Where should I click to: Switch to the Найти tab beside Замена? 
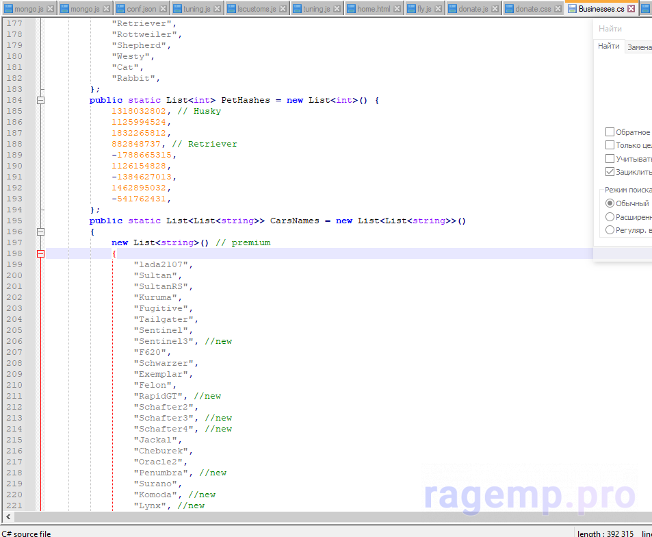pyautogui.click(x=609, y=46)
